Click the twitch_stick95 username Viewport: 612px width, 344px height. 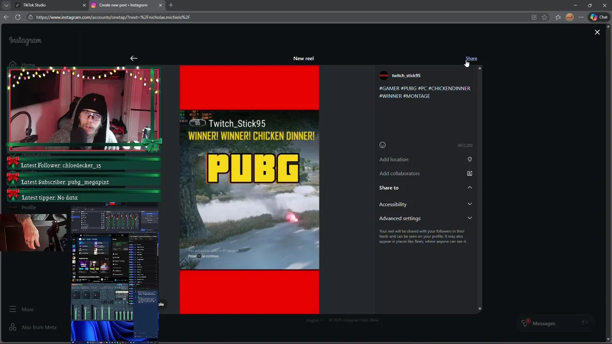(406, 75)
